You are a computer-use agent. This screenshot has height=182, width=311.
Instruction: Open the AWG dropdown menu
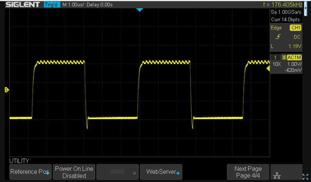click(117, 172)
